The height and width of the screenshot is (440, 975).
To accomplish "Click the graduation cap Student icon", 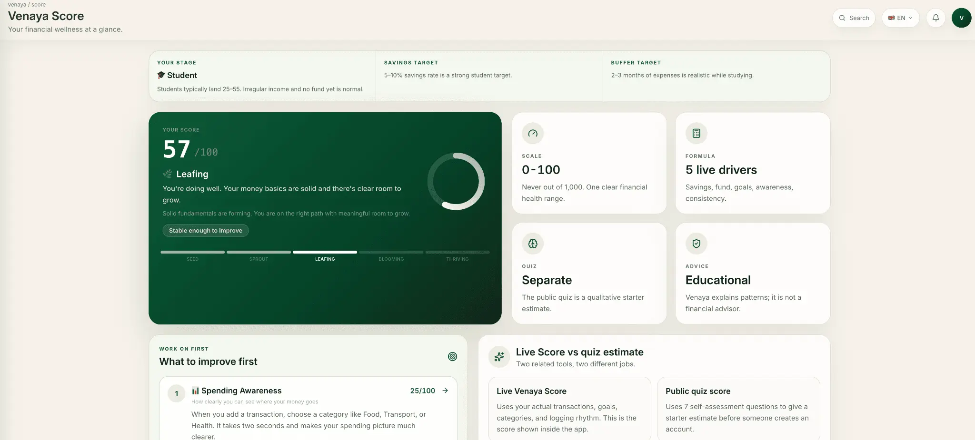I will coord(161,75).
